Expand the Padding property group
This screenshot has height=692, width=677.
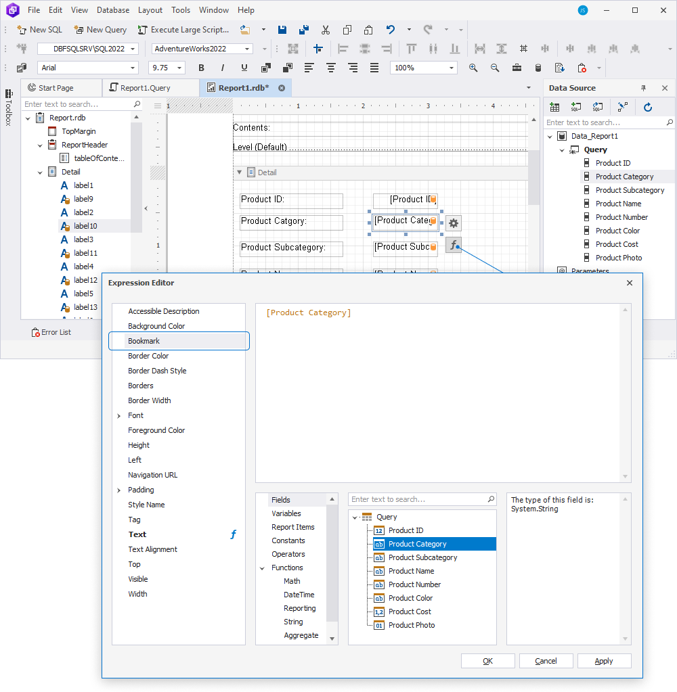(x=118, y=490)
